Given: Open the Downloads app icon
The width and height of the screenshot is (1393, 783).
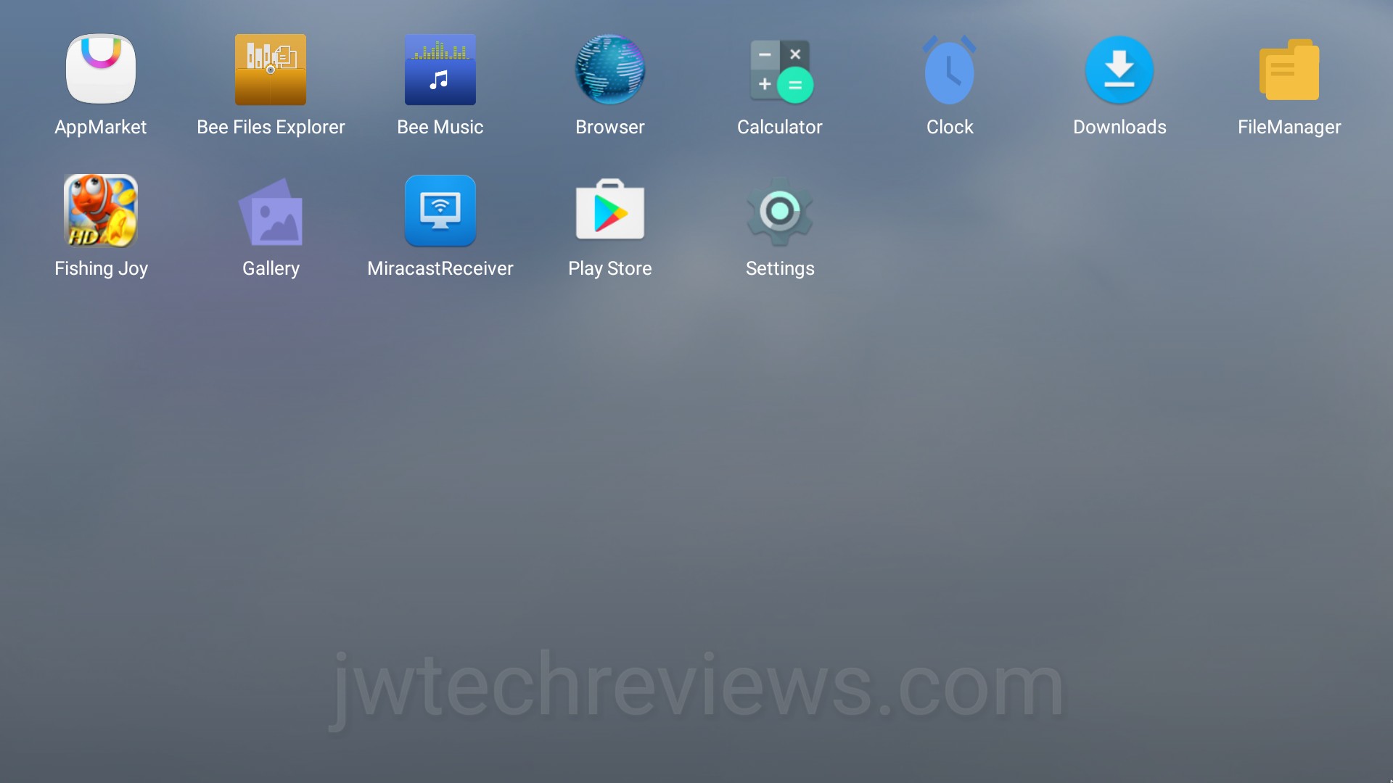Looking at the screenshot, I should click(1119, 70).
